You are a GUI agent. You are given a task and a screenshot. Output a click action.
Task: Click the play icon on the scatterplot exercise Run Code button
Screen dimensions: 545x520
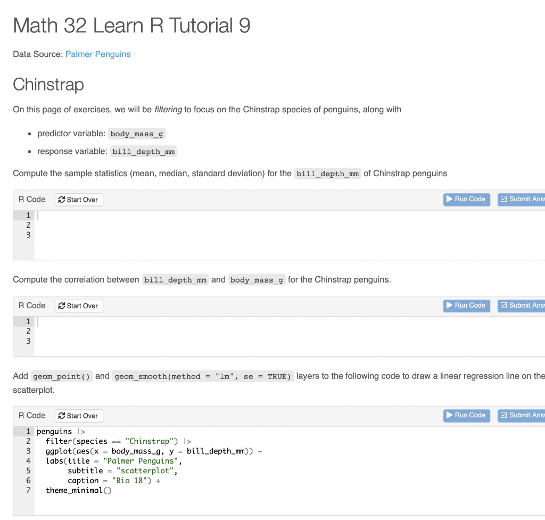pos(450,416)
